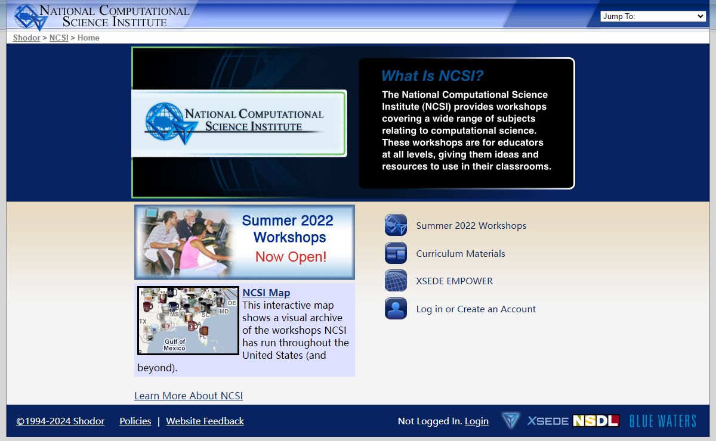716x441 pixels.
Task: Follow the Shodor breadcrumb link
Action: [x=27, y=38]
